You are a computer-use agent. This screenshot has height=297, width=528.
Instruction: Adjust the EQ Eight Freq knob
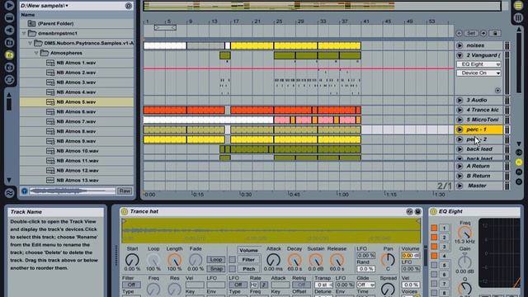[464, 233]
